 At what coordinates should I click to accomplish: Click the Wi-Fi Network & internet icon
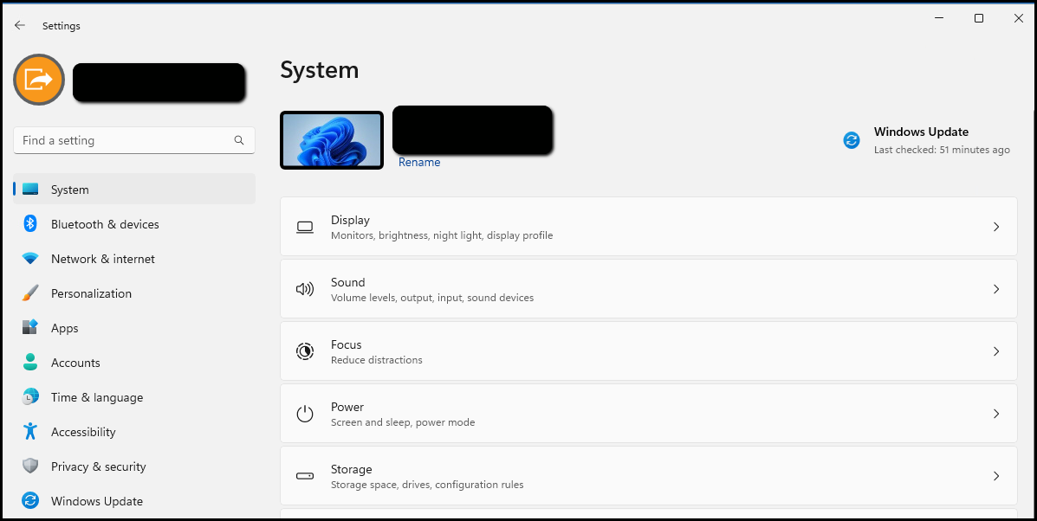click(x=30, y=259)
